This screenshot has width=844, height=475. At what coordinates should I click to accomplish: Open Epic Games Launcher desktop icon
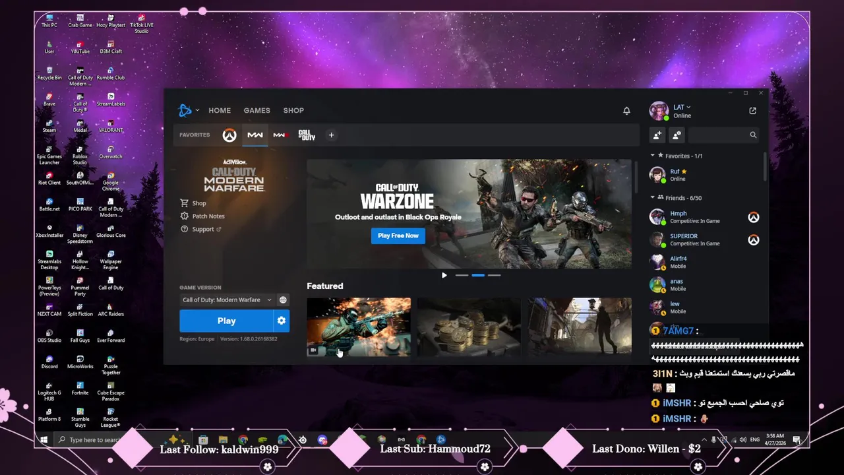point(49,155)
